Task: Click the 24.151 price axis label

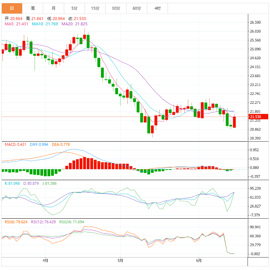Action: 255,67
